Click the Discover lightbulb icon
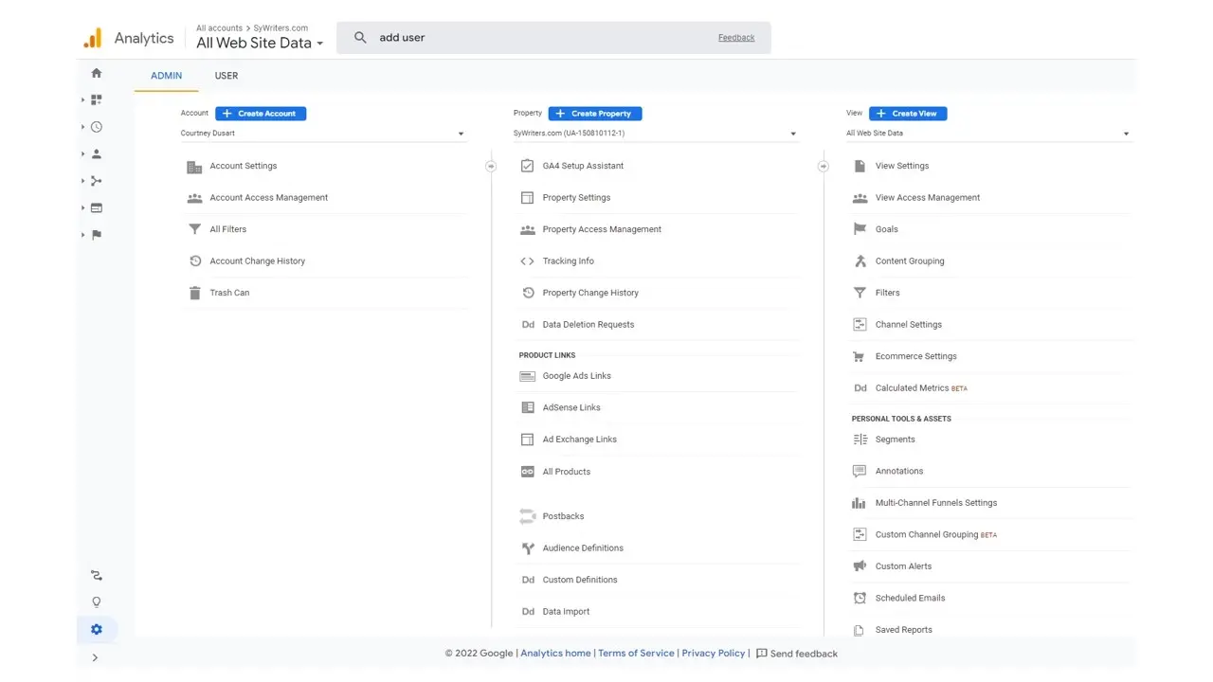 point(97,602)
